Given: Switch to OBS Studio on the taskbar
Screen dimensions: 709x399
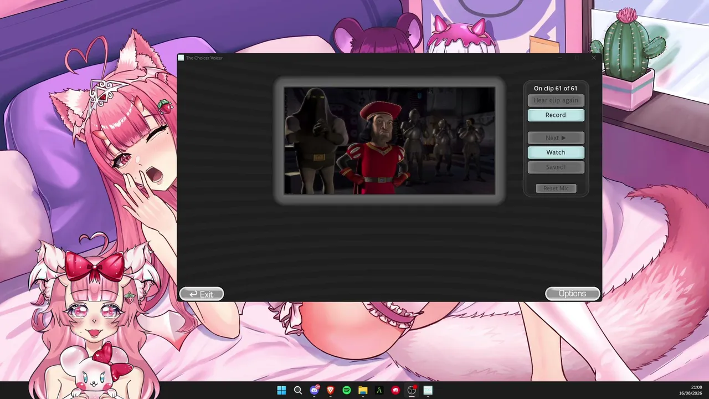Looking at the screenshot, I should click(412, 390).
